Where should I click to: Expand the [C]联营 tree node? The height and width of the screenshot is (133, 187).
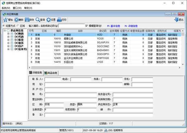click(x=8, y=40)
